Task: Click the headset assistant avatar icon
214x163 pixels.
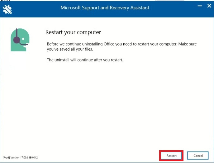Action: pyautogui.click(x=19, y=40)
